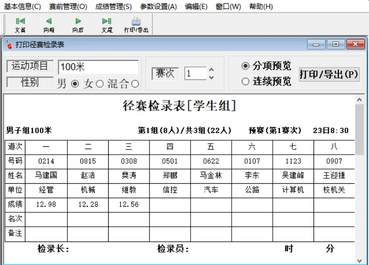Screen dimensions: 369x265
Task: Click unit cell 计算机
Action: point(293,190)
